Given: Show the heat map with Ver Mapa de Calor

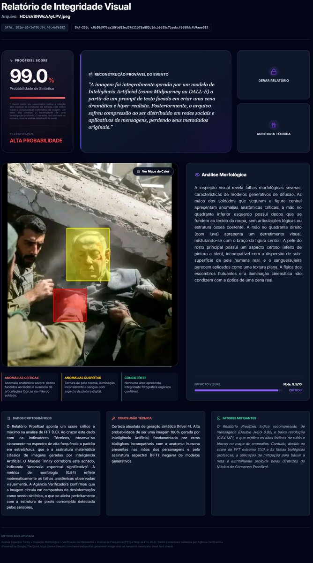Looking at the screenshot, I should click(153, 172).
